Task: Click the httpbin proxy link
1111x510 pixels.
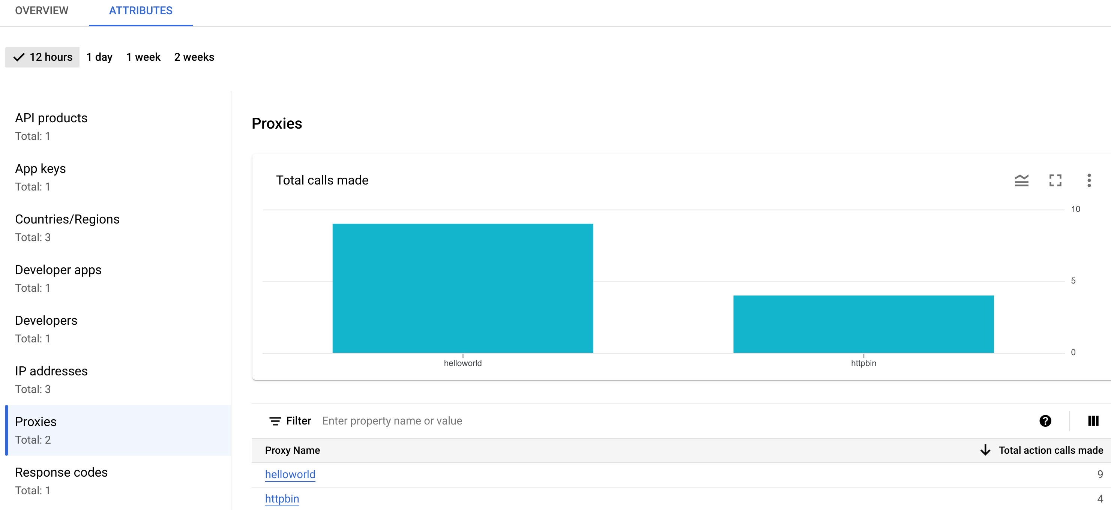Action: point(282,499)
